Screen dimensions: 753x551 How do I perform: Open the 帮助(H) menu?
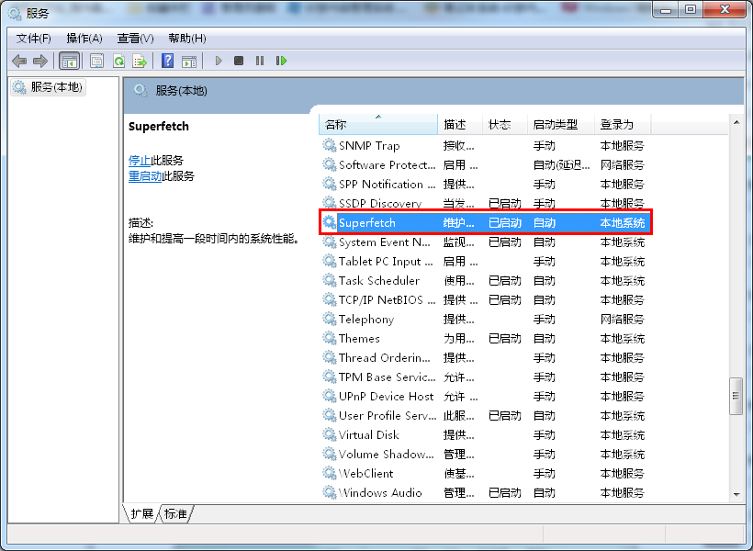187,39
